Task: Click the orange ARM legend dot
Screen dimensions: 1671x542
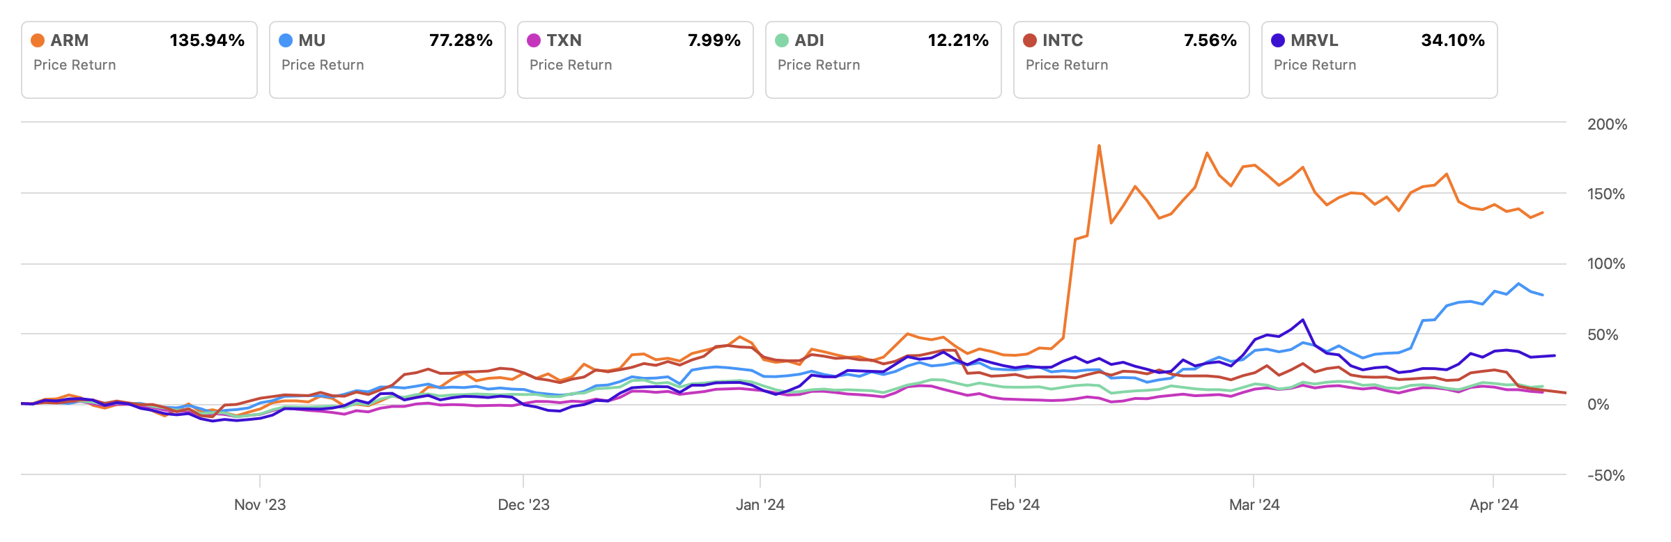Action: 38,40
